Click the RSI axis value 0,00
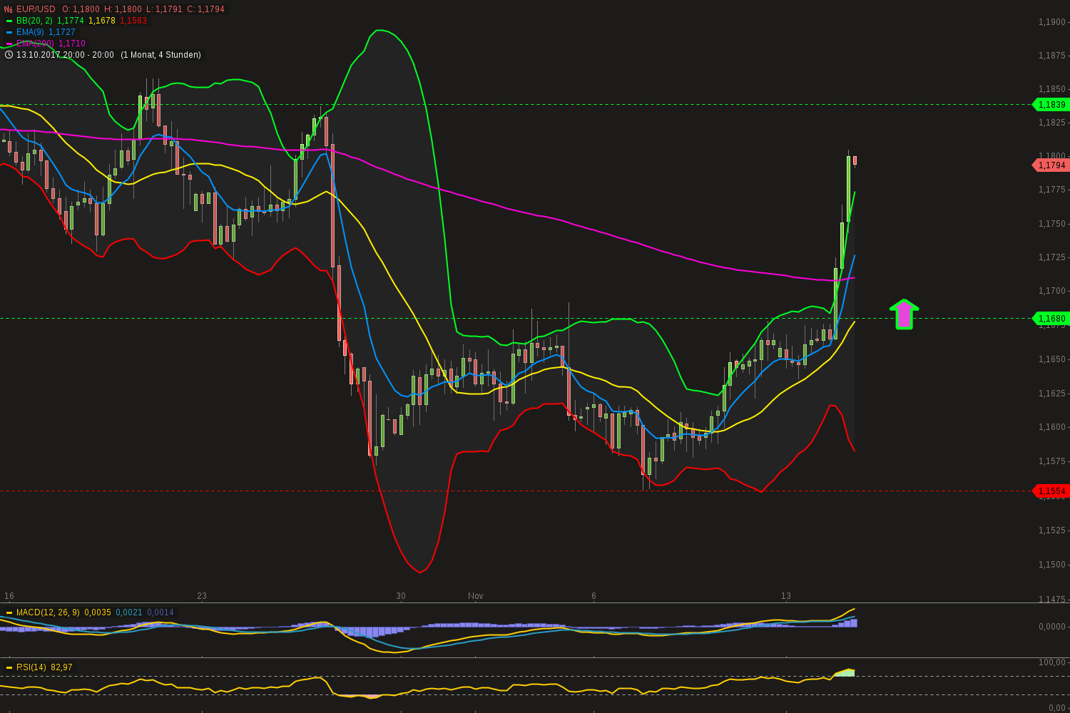Screen dimensions: 1070x713 (x=1057, y=707)
